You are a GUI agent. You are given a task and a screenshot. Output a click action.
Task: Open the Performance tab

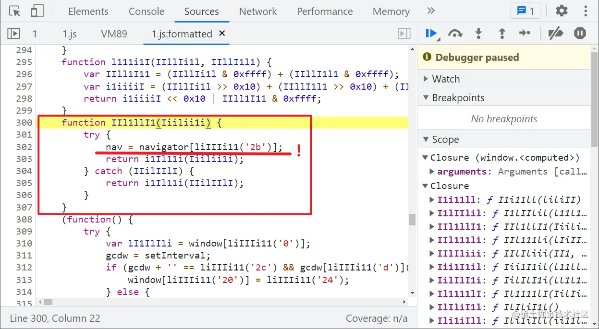325,12
